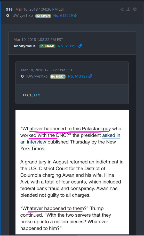The image size is (144, 236).
Task: Download post 916 with the download icon
Action: click(x=128, y=9)
